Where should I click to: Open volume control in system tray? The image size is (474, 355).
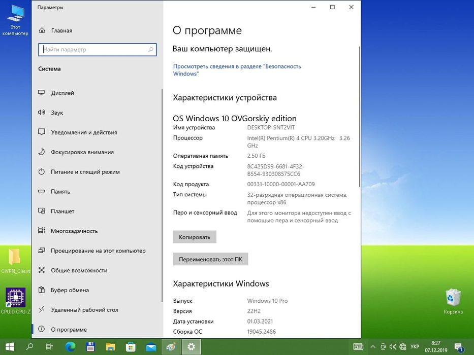[393, 347]
